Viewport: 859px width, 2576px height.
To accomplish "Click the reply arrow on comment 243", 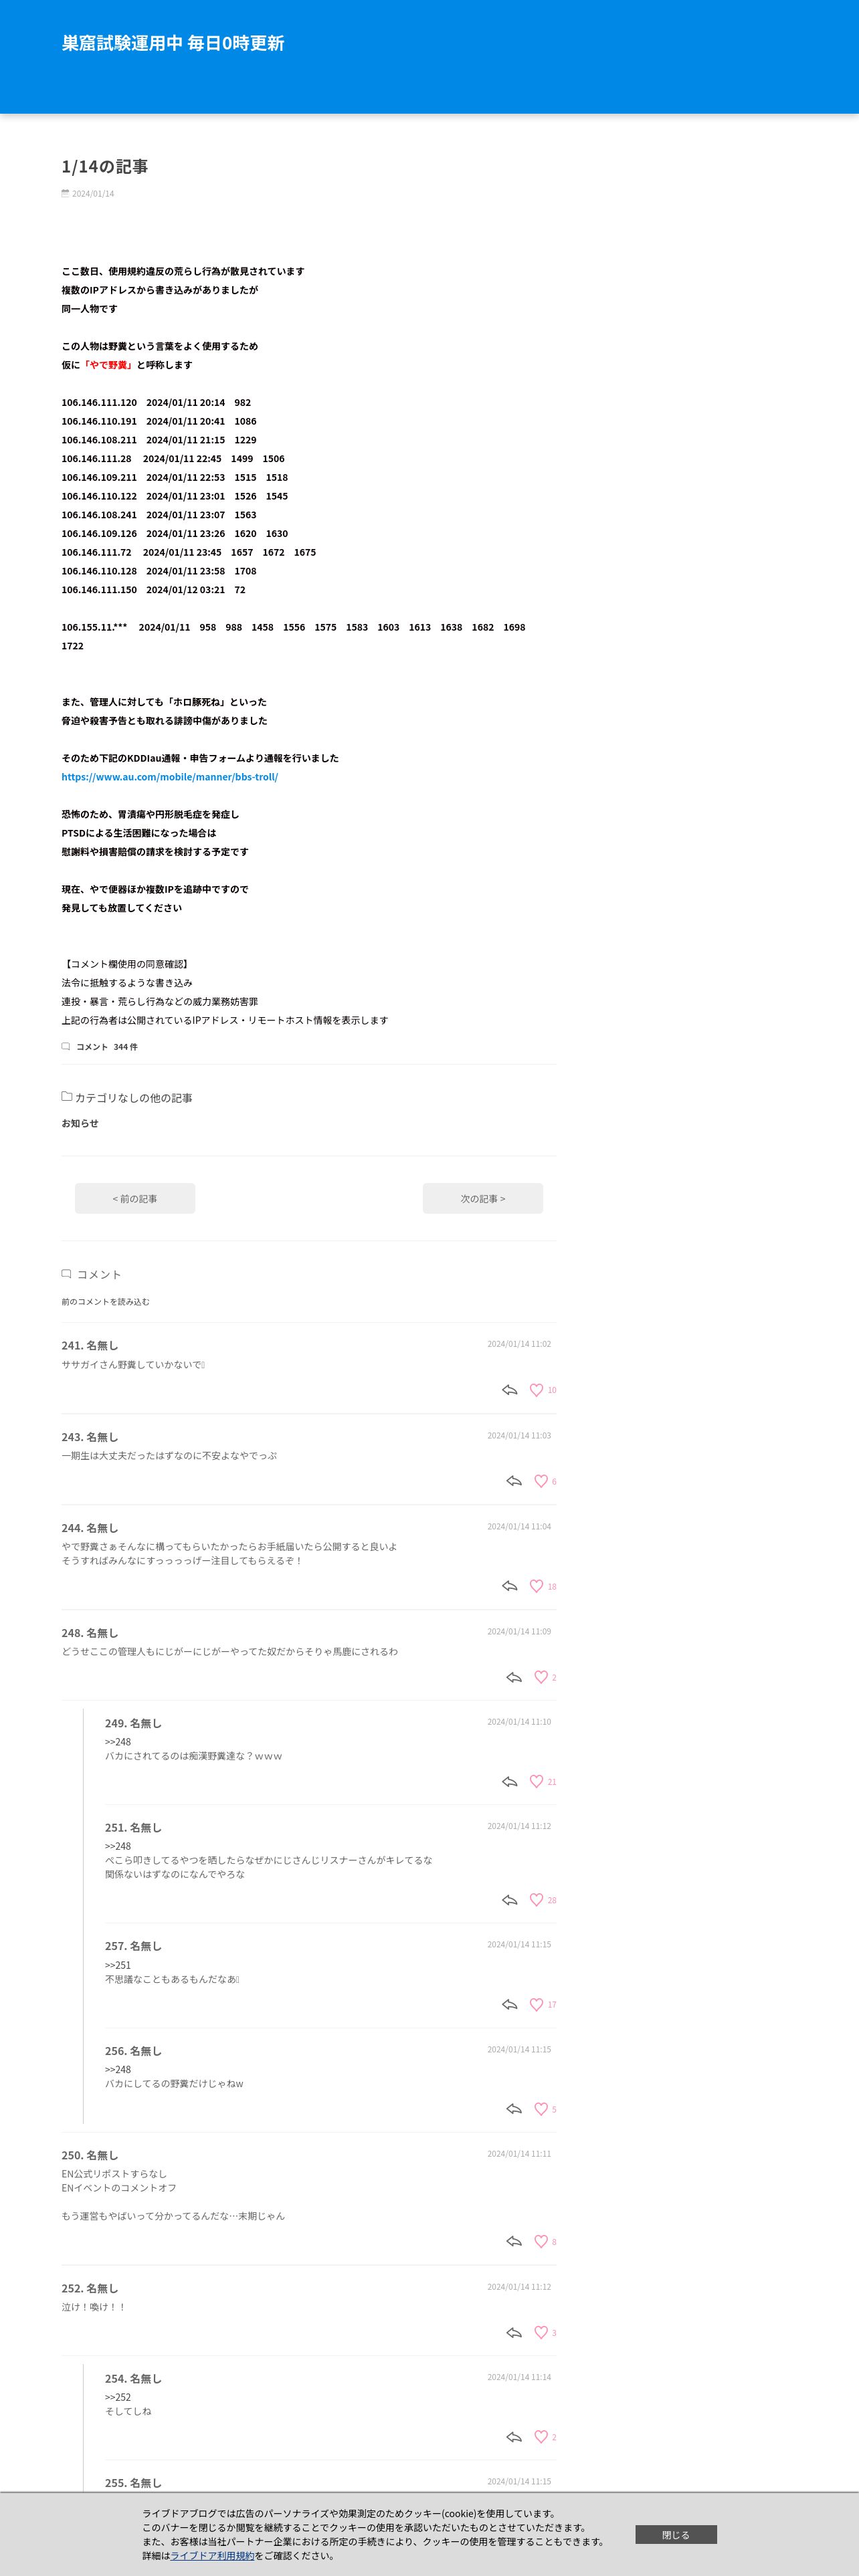I will [x=514, y=1481].
